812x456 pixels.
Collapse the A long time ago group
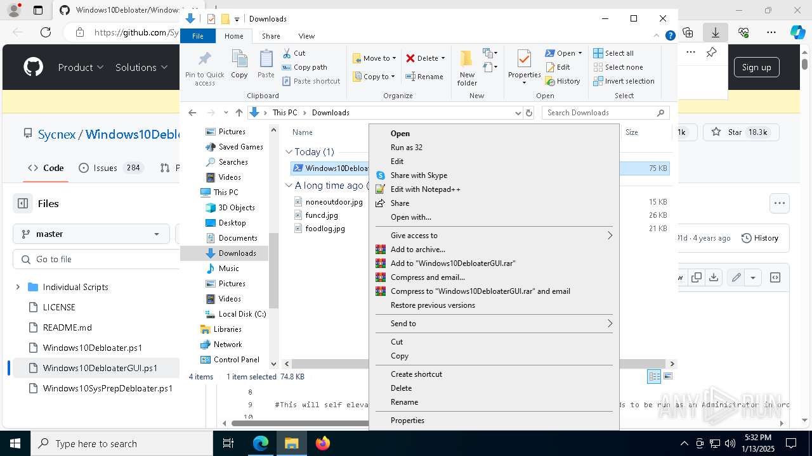289,186
